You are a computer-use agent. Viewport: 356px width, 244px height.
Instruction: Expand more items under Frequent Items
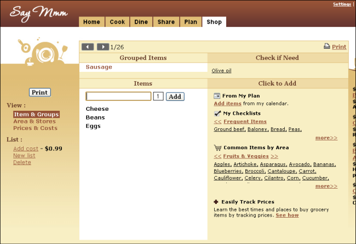(x=326, y=138)
